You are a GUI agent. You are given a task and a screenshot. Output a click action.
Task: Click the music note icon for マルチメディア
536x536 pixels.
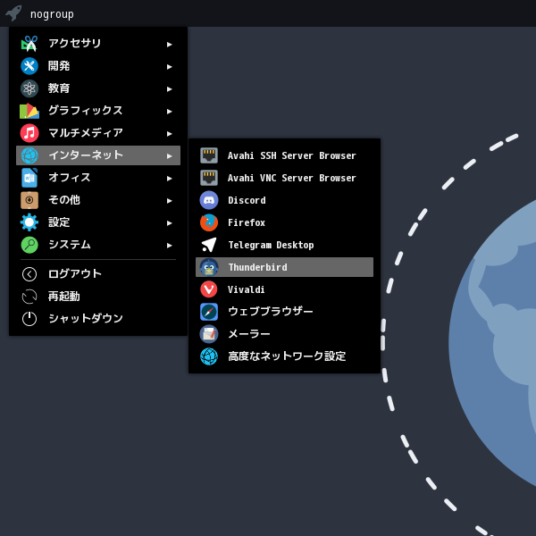click(29, 133)
